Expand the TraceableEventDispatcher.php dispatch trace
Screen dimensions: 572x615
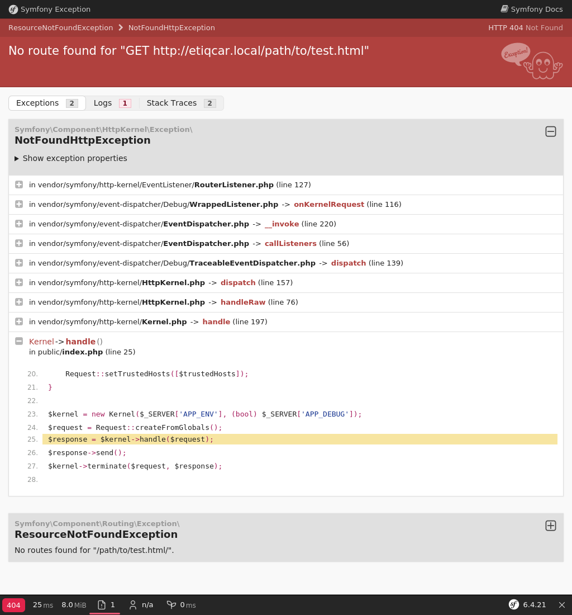pyautogui.click(x=19, y=263)
